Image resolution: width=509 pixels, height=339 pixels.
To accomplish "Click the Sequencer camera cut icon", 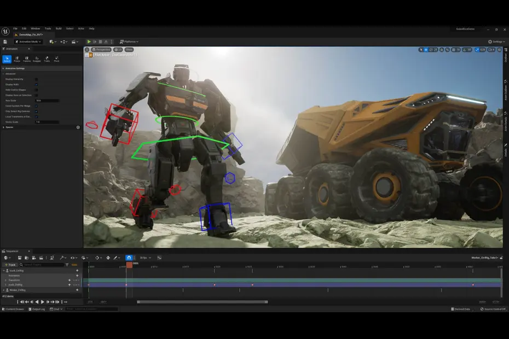I will coord(34,258).
